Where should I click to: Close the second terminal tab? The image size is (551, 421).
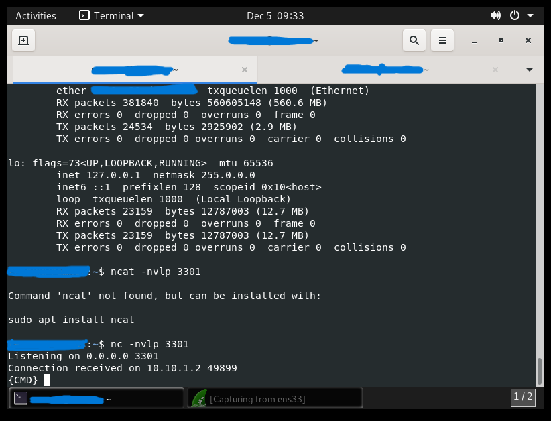click(495, 70)
